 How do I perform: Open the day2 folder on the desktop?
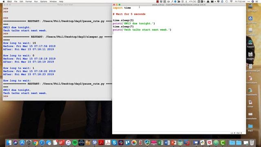point(250,128)
